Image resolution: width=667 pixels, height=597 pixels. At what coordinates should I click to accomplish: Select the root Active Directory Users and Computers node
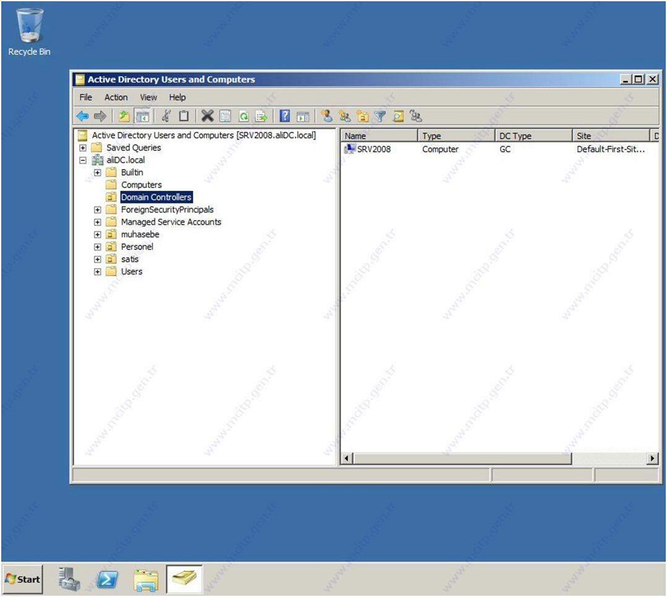[204, 136]
